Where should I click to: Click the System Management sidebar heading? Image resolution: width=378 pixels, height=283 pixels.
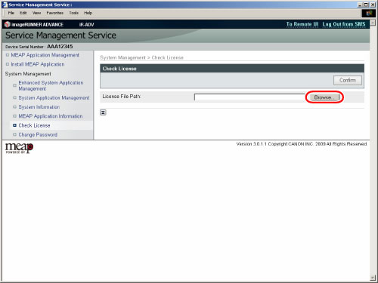coord(28,74)
